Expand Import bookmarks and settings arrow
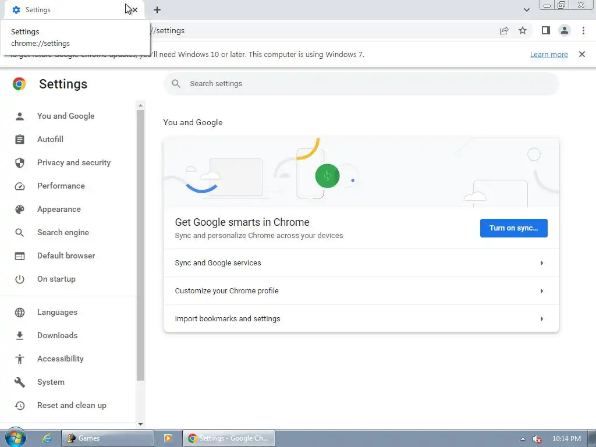Image resolution: width=596 pixels, height=447 pixels. [542, 319]
